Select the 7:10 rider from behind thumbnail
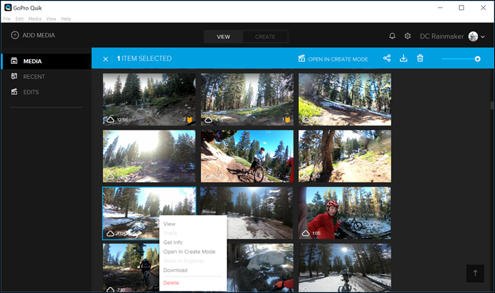The image size is (495, 293). [x=131, y=268]
